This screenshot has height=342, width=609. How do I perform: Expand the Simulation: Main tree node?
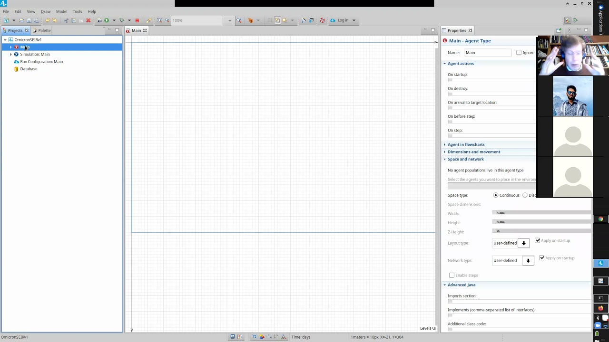coord(10,54)
